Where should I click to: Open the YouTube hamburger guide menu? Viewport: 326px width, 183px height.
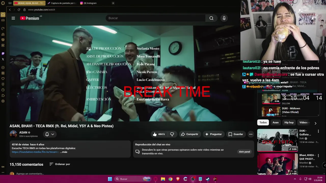pos(13,18)
